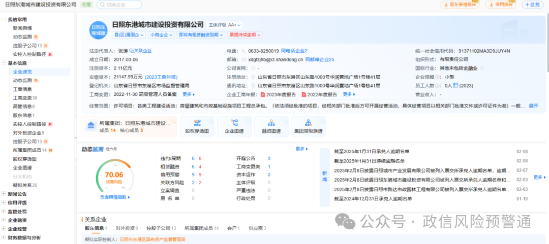Collapse the 我的常用 tree section

[x=3, y=20]
